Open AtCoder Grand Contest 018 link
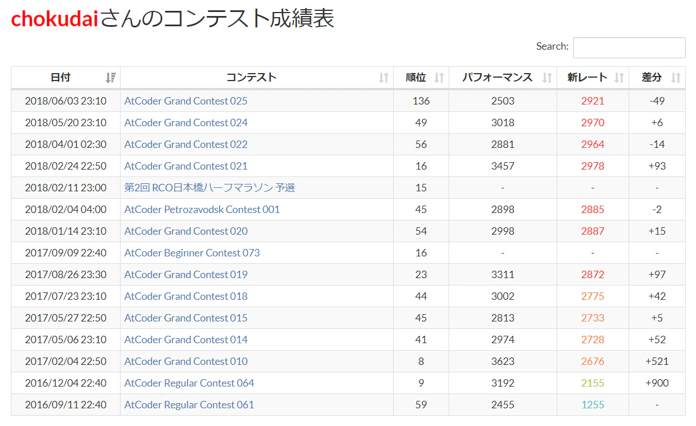 tap(186, 296)
